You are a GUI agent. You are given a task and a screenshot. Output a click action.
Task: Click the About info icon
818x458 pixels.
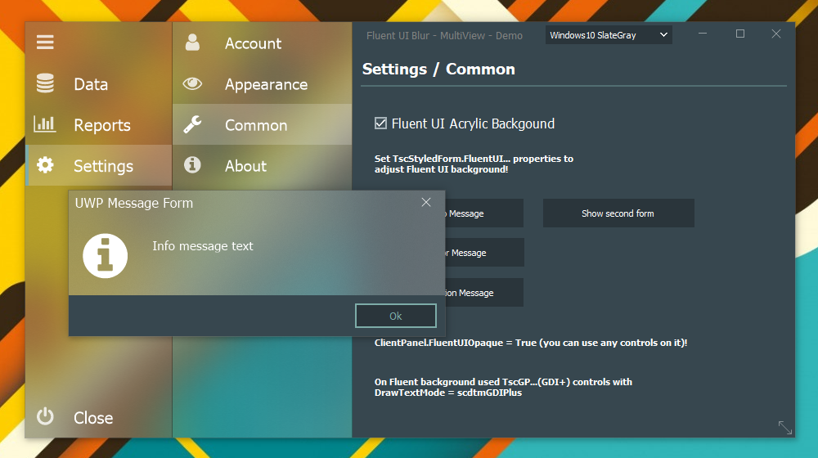point(192,165)
